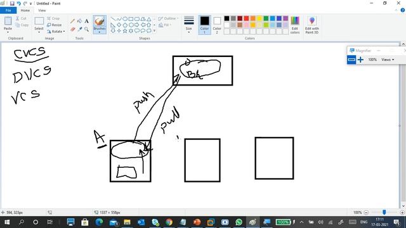Viewport: 406px width, 228px height.
Task: Pick the Triangle shape
Action: (x=149, y=19)
